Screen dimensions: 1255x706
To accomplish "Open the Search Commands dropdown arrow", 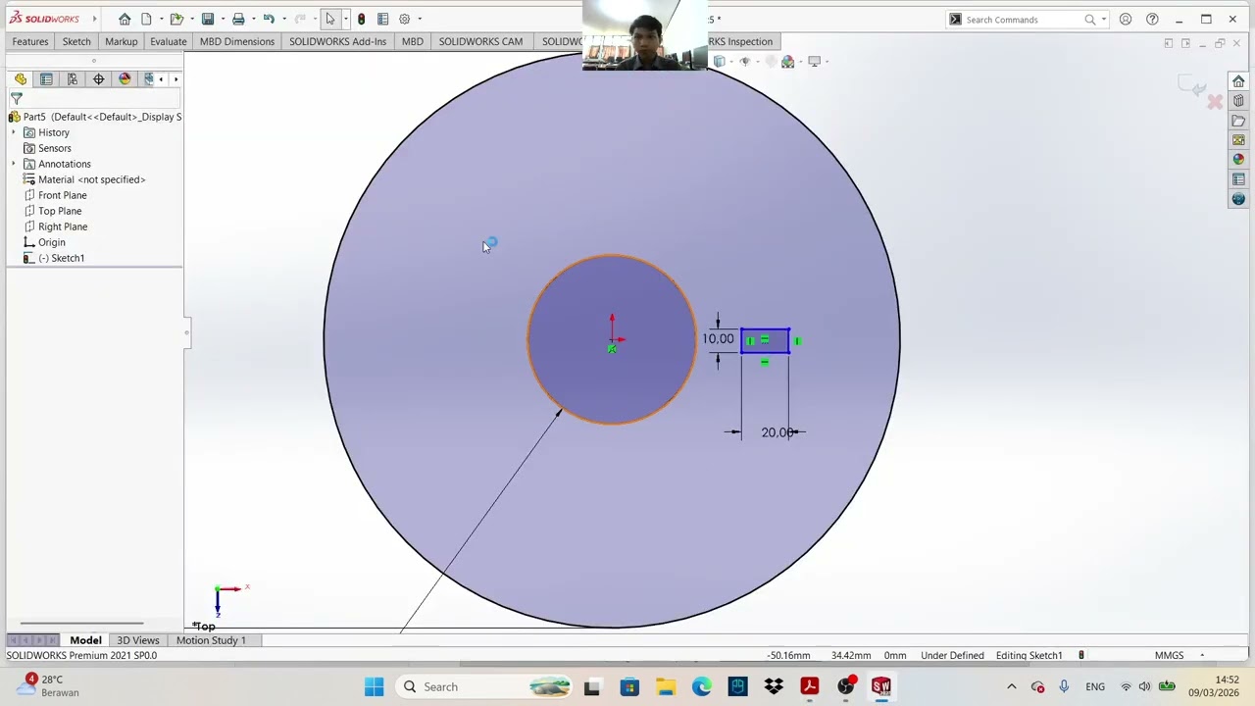I will (x=1104, y=20).
